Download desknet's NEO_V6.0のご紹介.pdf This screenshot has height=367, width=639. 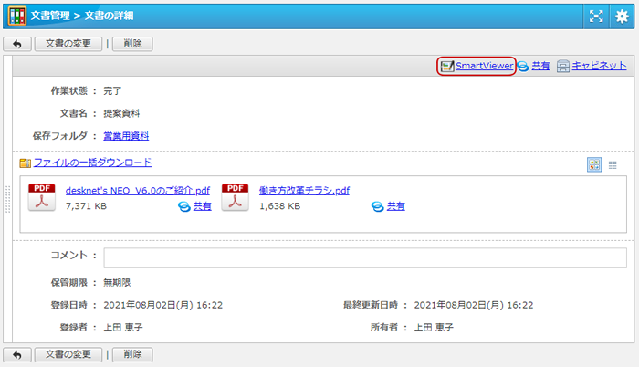pos(138,191)
